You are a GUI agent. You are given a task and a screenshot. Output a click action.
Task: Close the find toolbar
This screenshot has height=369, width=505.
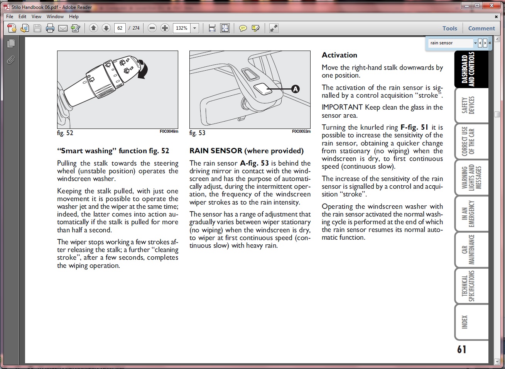[490, 43]
